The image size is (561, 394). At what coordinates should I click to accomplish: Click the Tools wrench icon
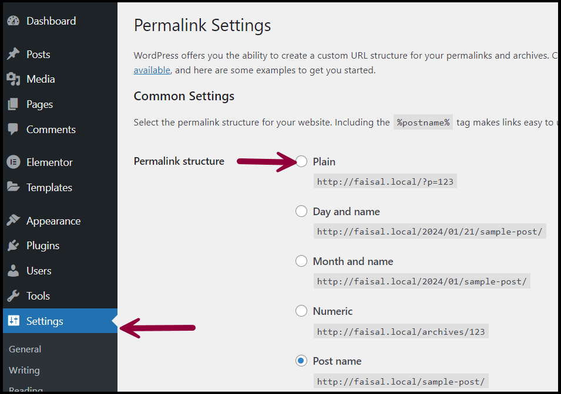(x=13, y=296)
